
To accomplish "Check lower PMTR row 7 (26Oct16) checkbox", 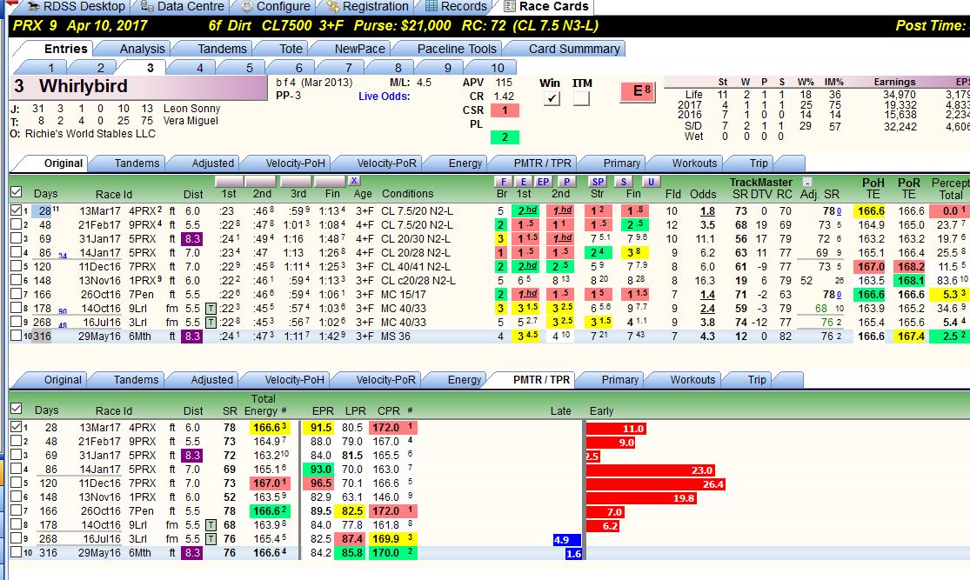I will pos(16,510).
